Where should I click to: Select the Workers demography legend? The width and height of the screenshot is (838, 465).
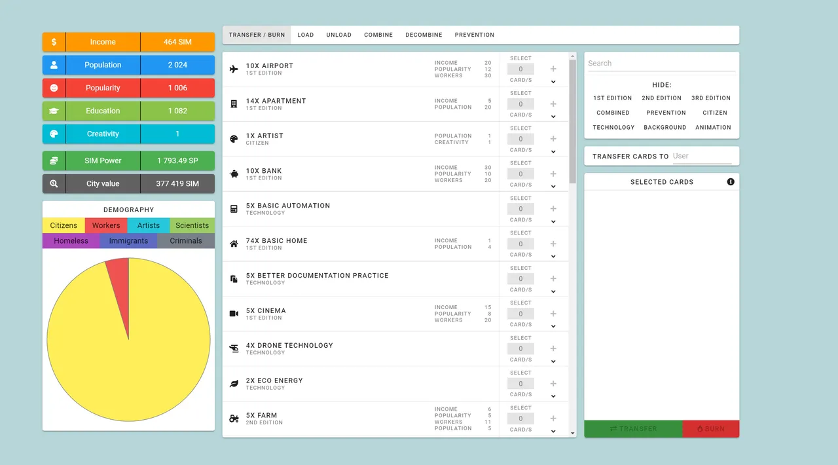coord(106,225)
